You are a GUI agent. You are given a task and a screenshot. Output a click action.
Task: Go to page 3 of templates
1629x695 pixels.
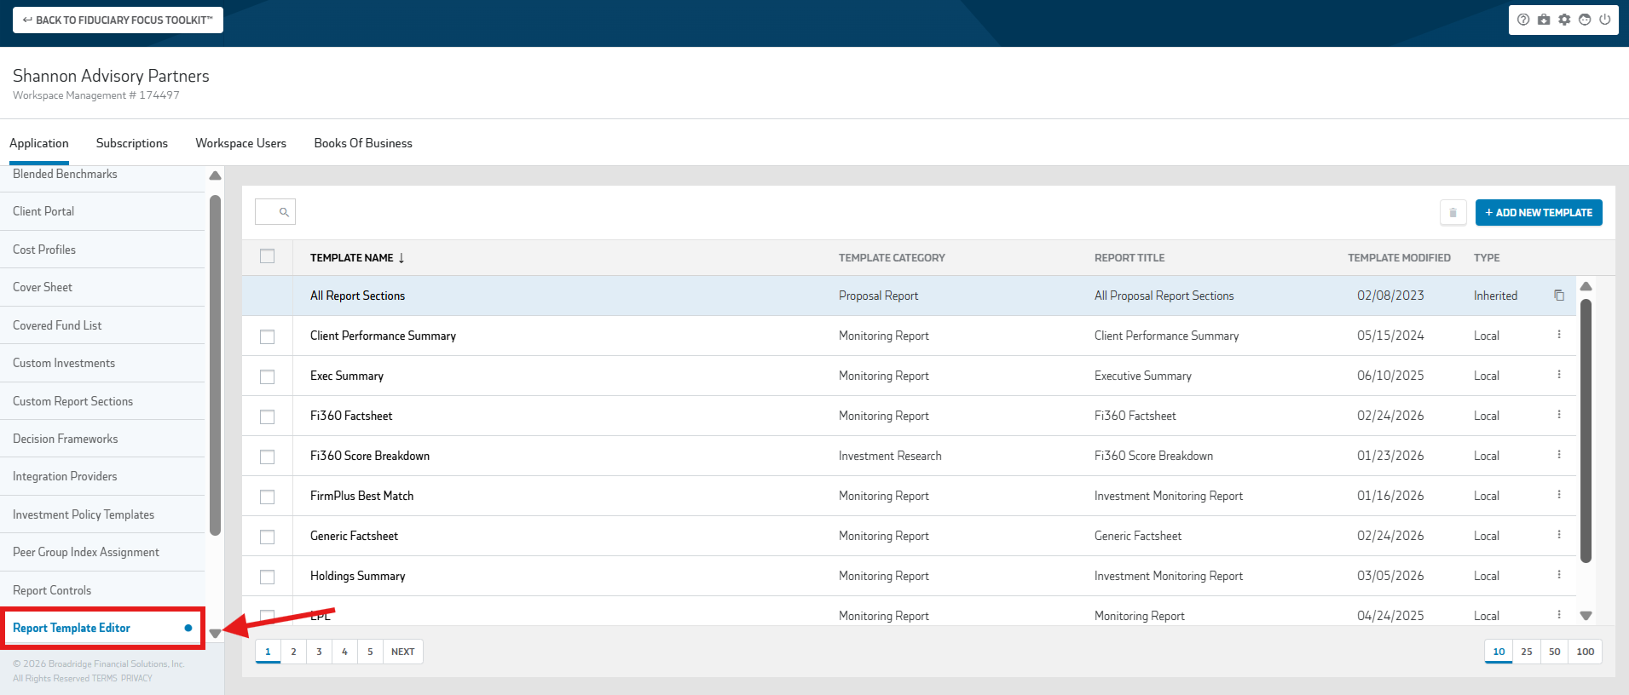click(319, 652)
